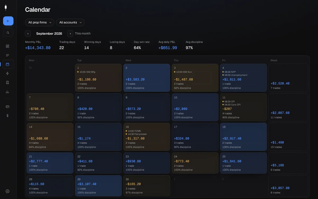Click the 97% discipline label on day 30
Viewport: 318px width, 199px height.
(x=134, y=193)
